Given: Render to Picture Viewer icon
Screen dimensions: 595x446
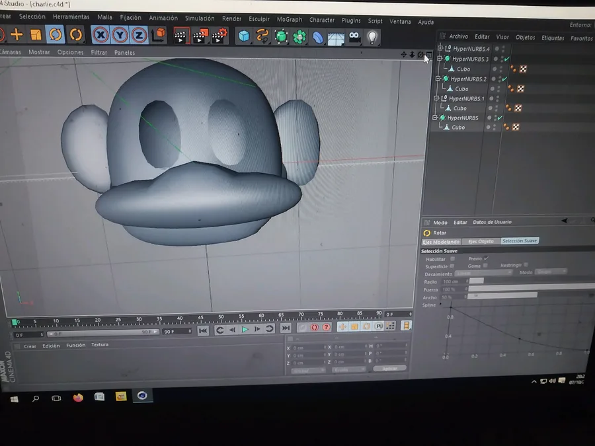Looking at the screenshot, I should point(200,36).
